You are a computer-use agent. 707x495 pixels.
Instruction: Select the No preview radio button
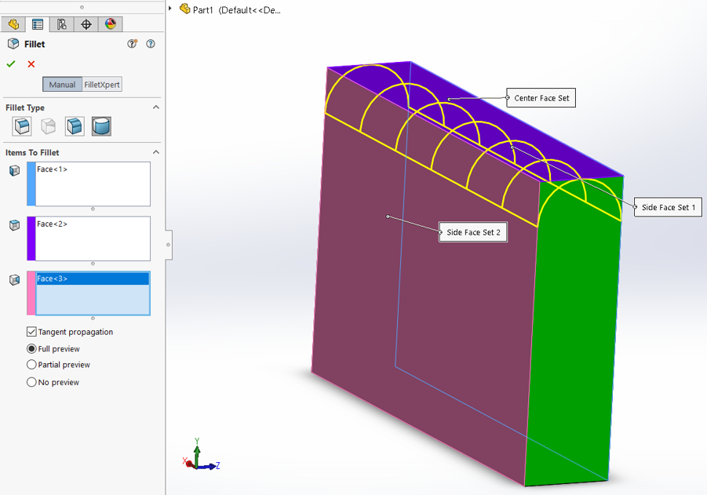[x=32, y=382]
